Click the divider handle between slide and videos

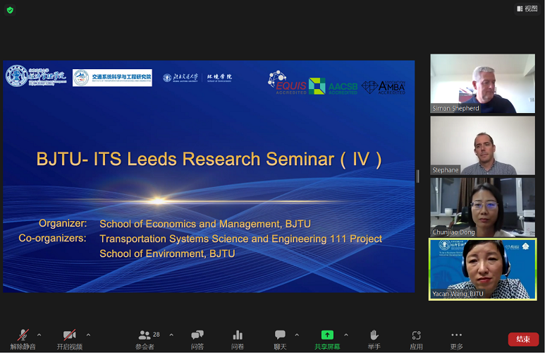(418, 176)
